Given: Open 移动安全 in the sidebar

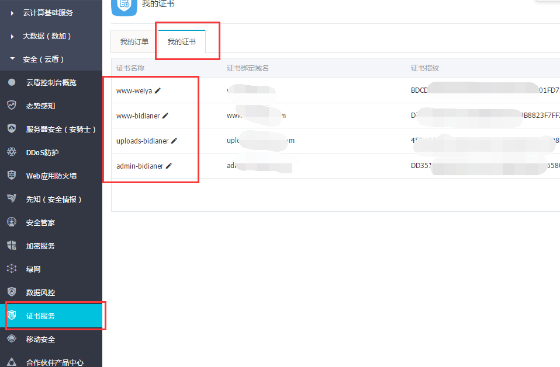Looking at the screenshot, I should click(41, 339).
